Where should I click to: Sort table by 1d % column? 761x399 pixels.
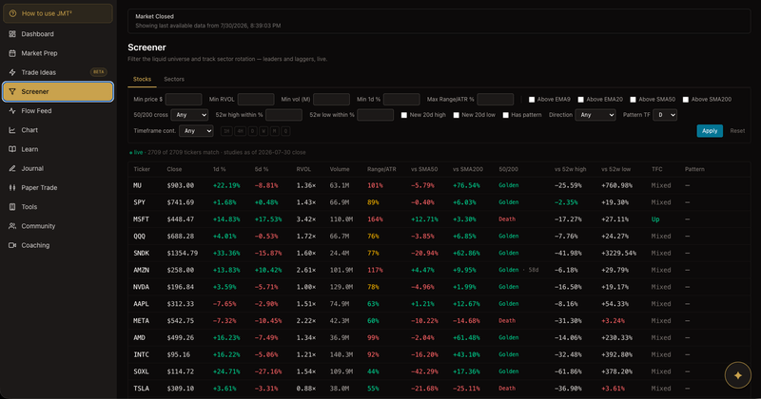click(x=220, y=169)
